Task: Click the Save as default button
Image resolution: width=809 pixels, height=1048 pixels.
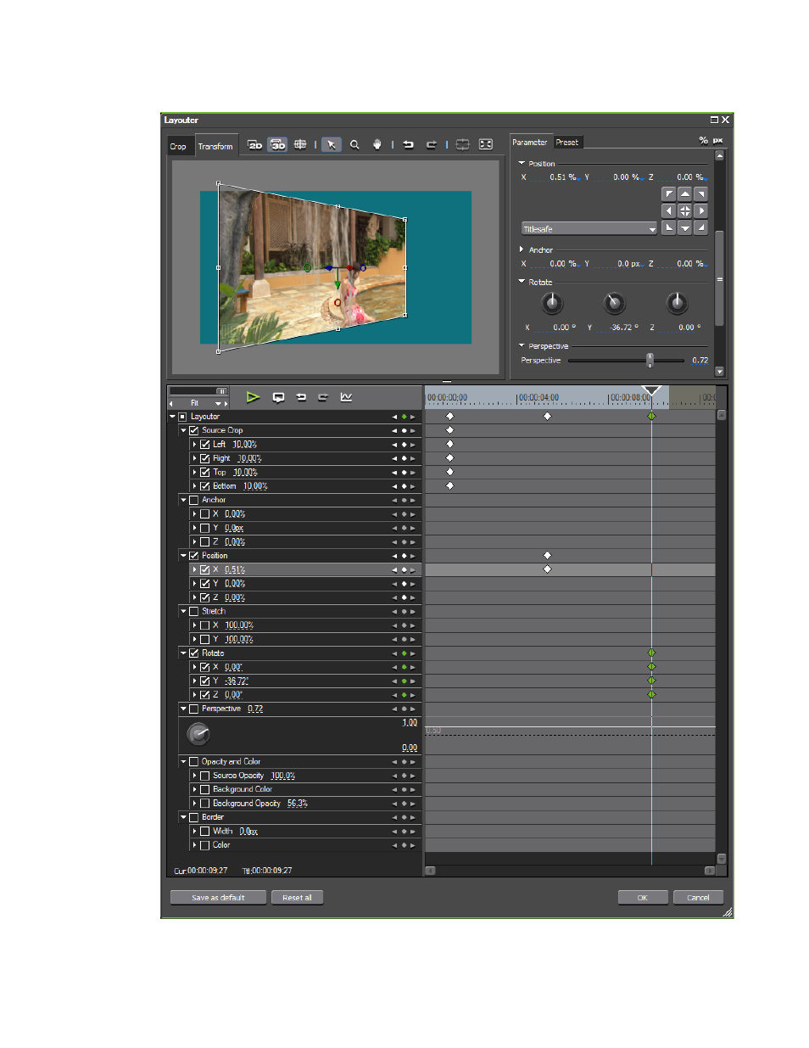Action: pyautogui.click(x=218, y=898)
